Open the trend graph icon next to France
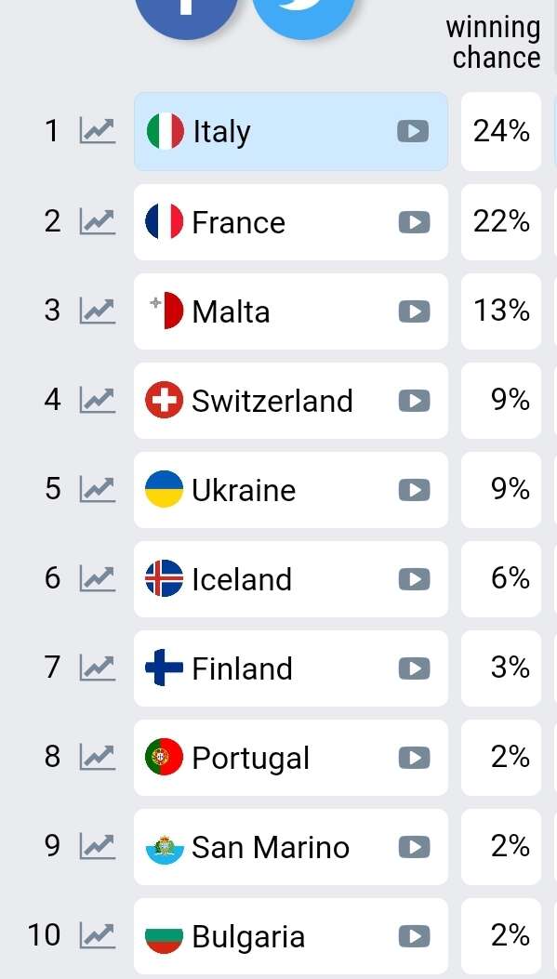 point(98,221)
